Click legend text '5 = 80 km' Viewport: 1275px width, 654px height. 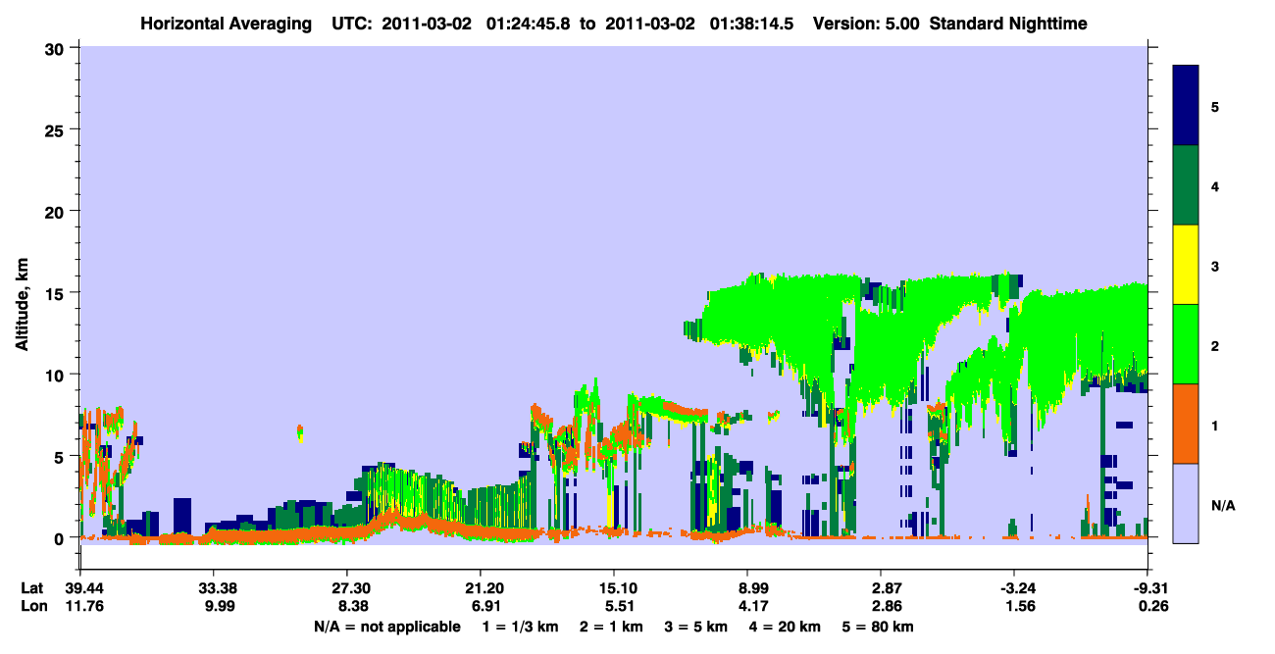(x=878, y=627)
